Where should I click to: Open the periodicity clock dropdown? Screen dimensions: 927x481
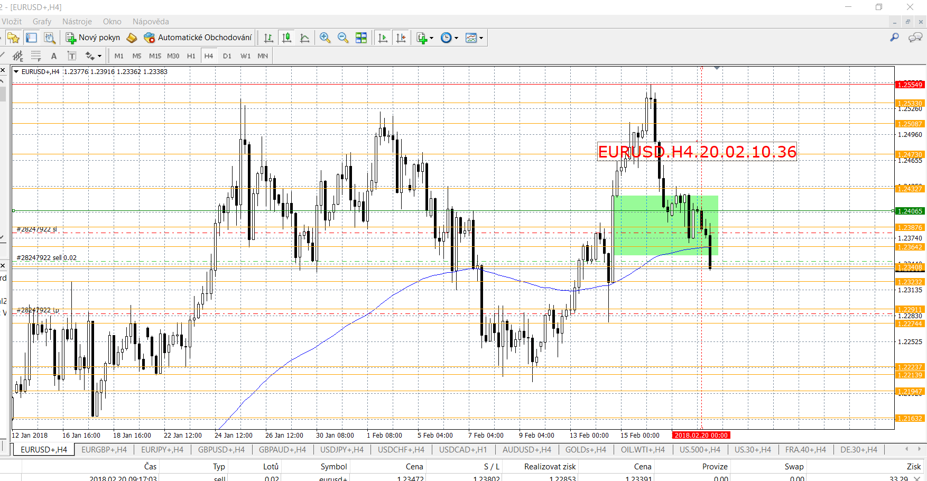click(449, 38)
